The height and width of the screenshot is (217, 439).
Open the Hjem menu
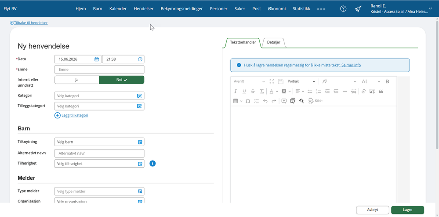(x=80, y=9)
